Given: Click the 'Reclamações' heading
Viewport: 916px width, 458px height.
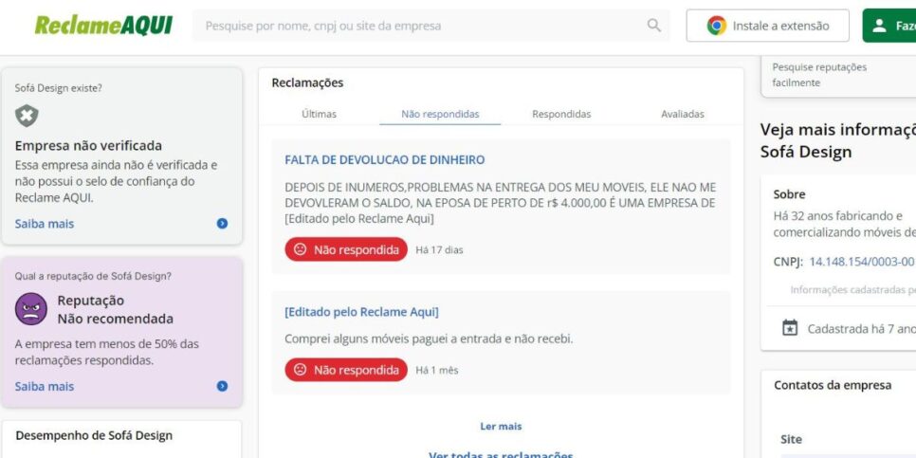Looking at the screenshot, I should tap(307, 82).
